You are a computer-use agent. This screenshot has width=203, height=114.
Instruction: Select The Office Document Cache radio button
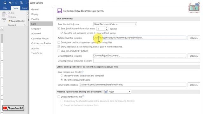coord(62,80)
